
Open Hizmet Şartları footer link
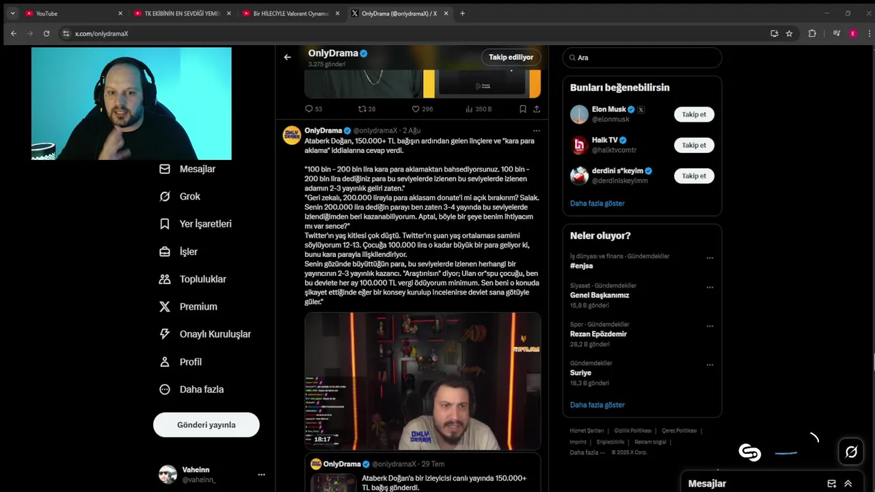click(x=587, y=430)
